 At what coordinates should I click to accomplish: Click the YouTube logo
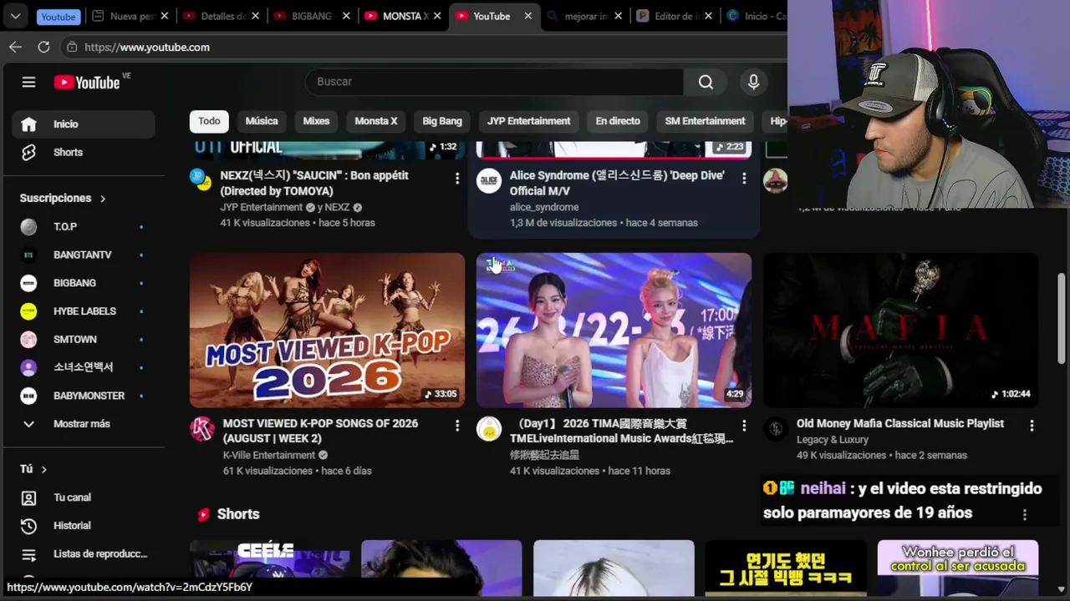pos(87,82)
